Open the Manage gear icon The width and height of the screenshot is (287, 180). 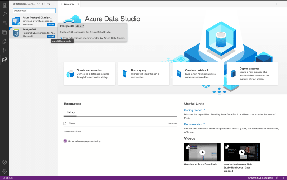tap(5, 171)
